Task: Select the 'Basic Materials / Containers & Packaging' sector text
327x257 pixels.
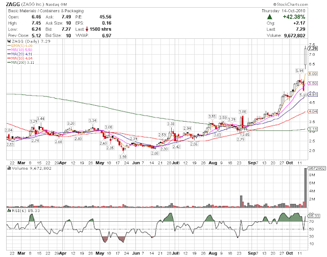Action: coord(46,11)
